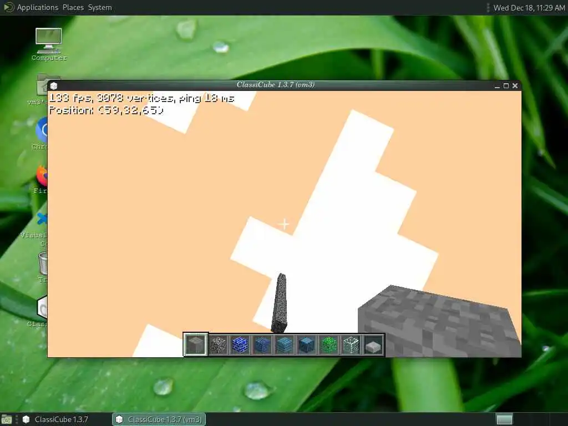Switch to the ClassiCube 1.3.7 taskbar window
568x426 pixels.
click(55, 419)
